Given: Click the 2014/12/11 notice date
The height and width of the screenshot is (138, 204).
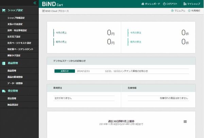Looking at the screenshot, I should pos(83,71).
